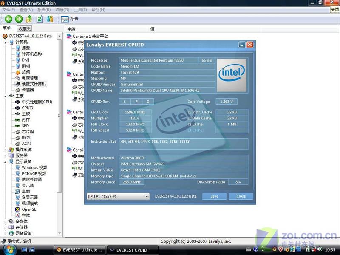This screenshot has height=255, width=340.
Task: Select 图形处理器 in the tree
Action: (32, 179)
